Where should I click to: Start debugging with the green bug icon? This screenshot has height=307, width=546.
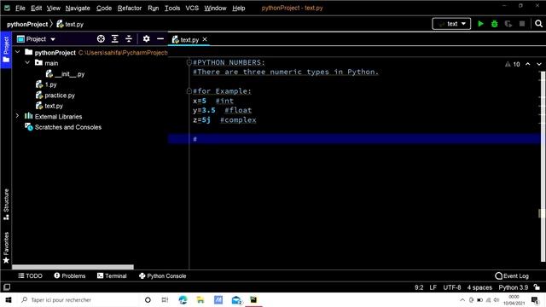(494, 24)
